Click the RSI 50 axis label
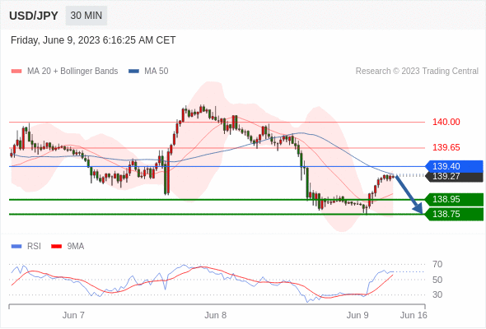486x329 pixels. click(437, 280)
